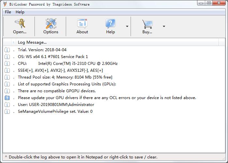
Task: Select the User Administrator log line
Action: (56, 105)
